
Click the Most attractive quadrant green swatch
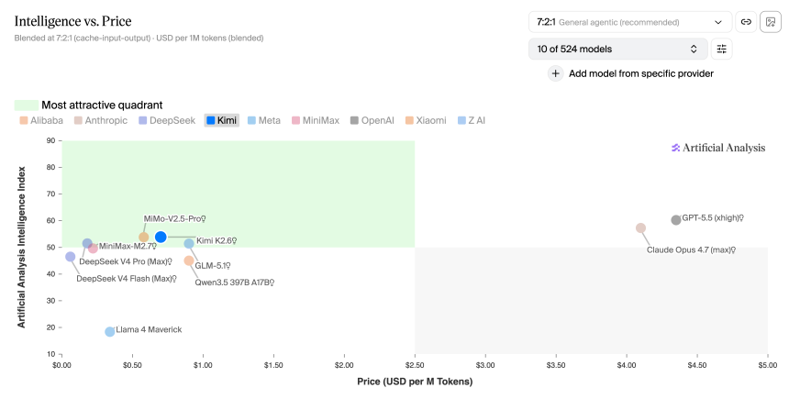coord(27,105)
